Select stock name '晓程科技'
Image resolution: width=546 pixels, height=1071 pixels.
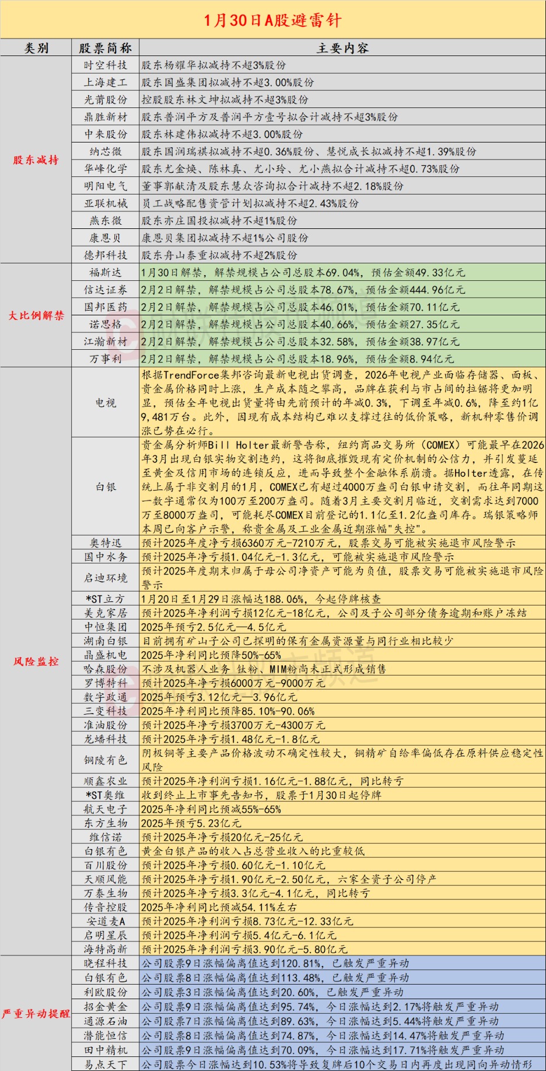106,963
